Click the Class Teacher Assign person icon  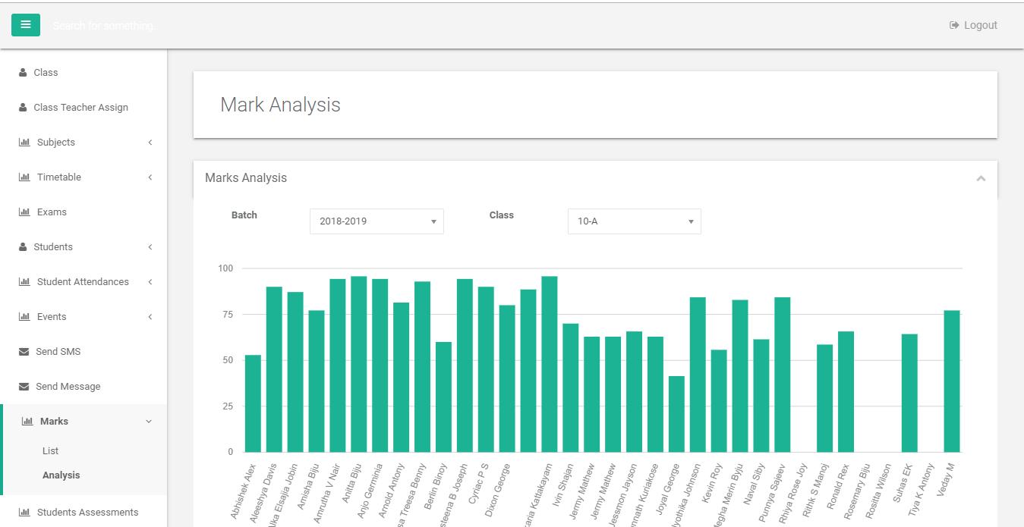[x=23, y=108]
